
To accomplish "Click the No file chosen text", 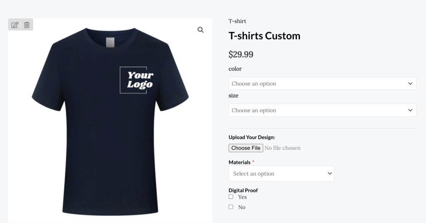I will [x=282, y=148].
